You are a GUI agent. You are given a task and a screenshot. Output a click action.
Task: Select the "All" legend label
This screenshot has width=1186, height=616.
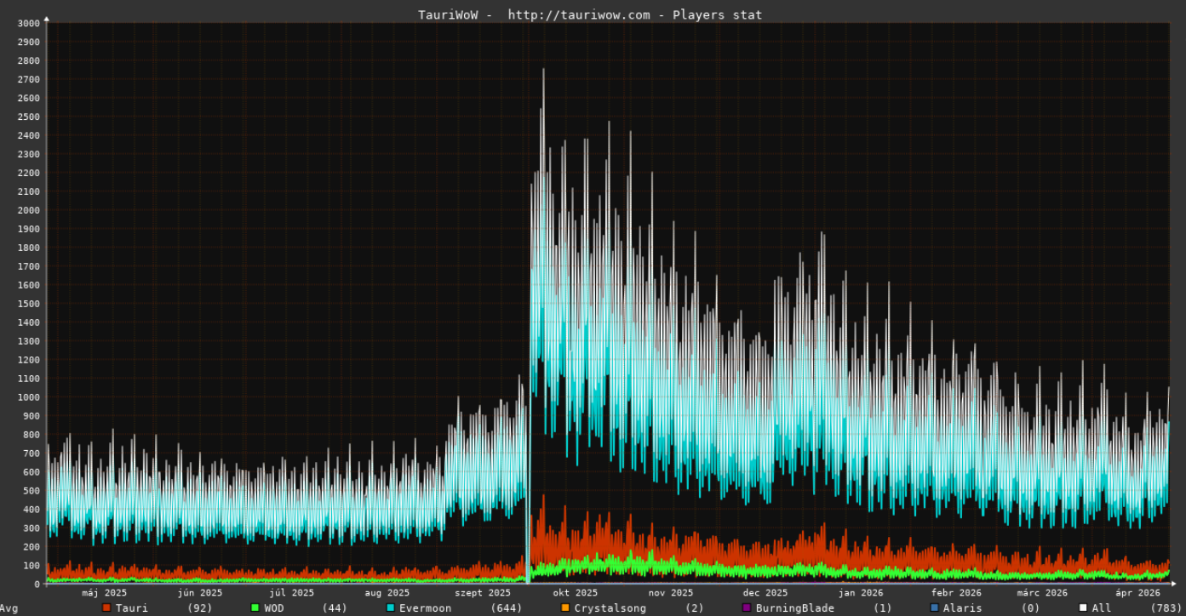click(1102, 608)
